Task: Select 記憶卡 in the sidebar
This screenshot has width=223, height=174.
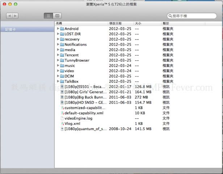Action: tap(10, 29)
